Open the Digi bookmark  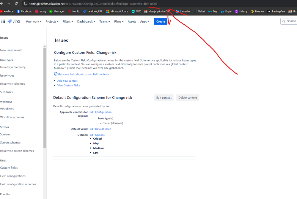point(213,11)
